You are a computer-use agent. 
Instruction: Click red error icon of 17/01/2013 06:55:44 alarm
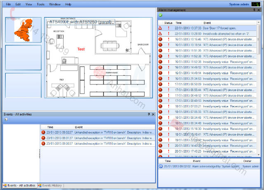[160, 90]
